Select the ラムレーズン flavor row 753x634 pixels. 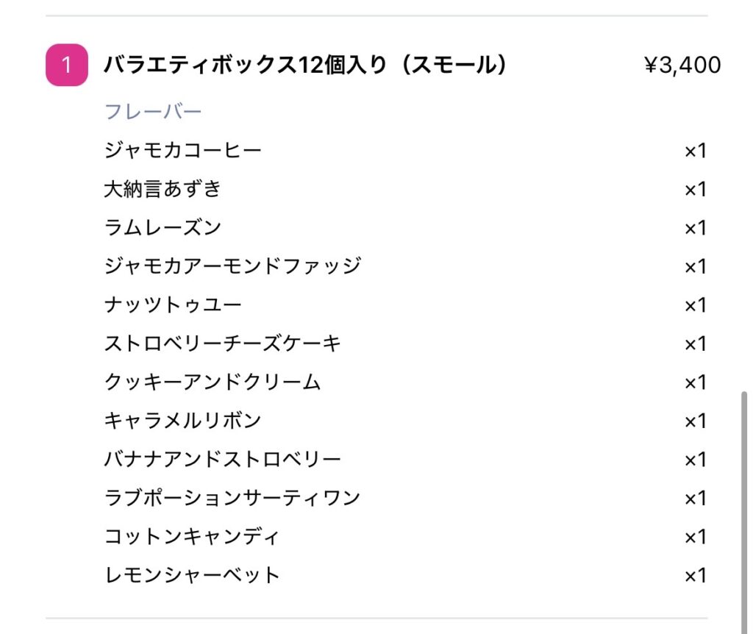(406, 227)
